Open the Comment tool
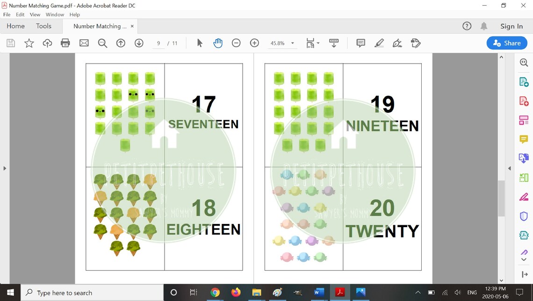Viewport: 533px width, 301px height. (x=360, y=43)
